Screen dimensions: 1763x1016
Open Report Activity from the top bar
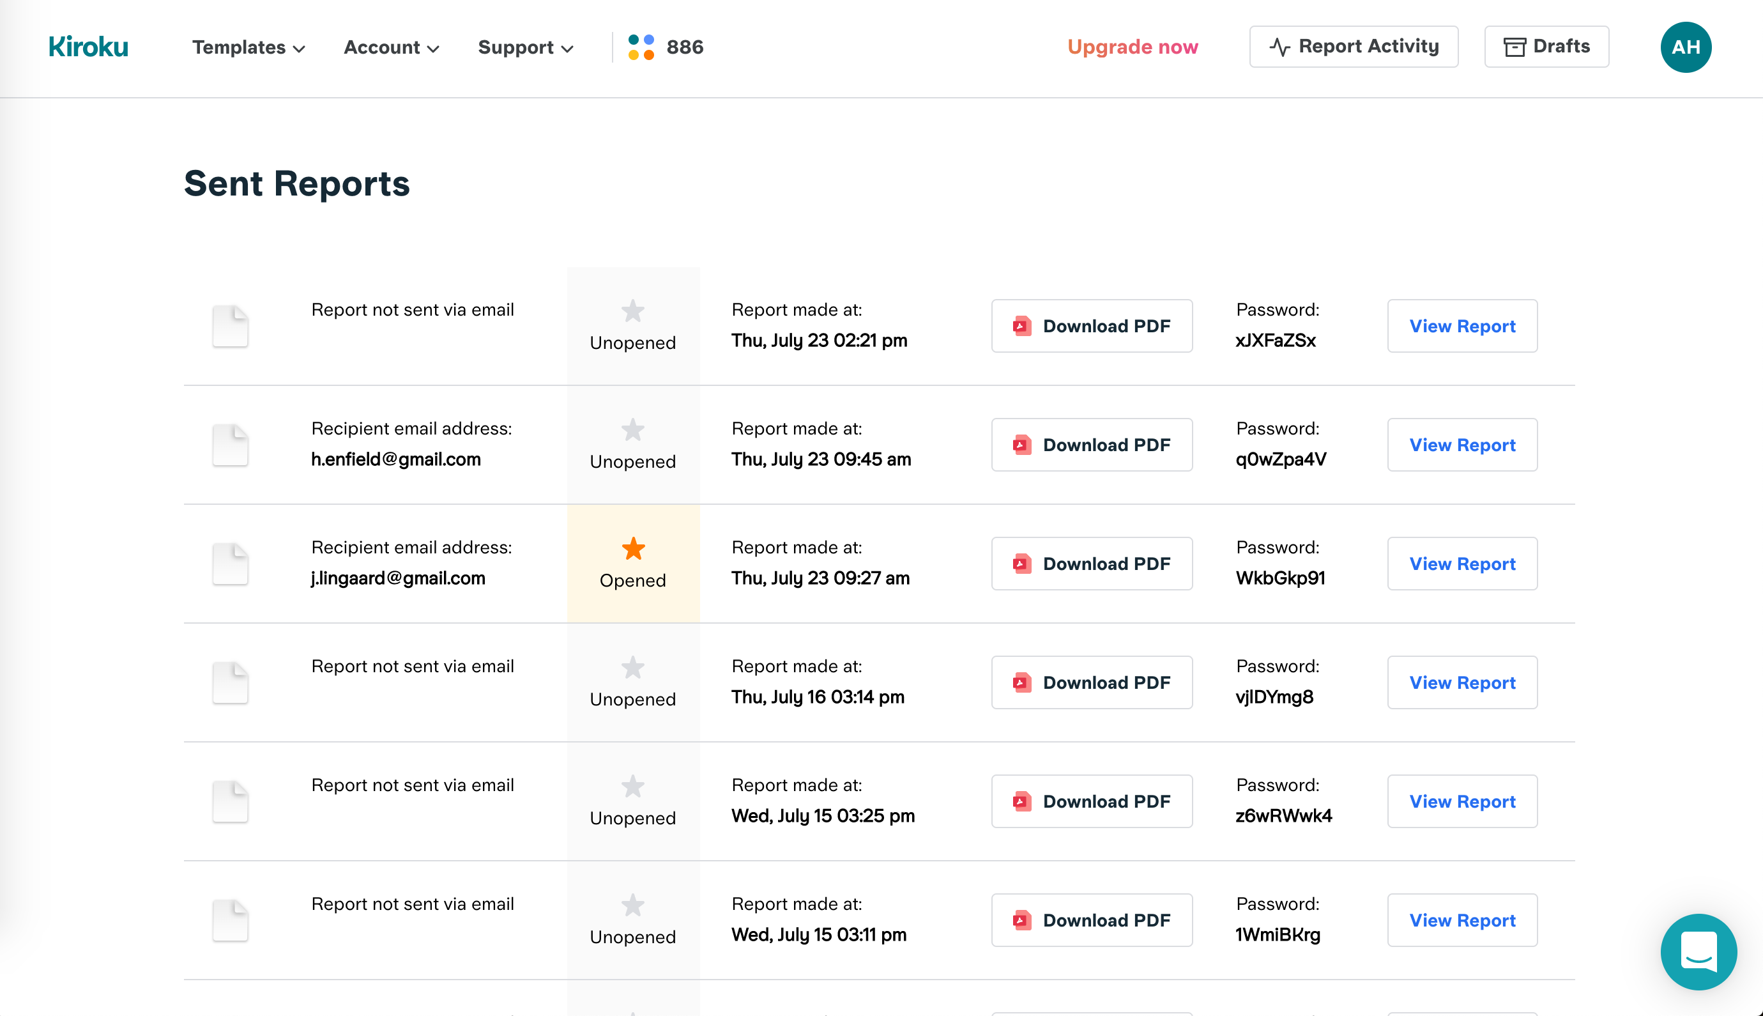pos(1353,47)
